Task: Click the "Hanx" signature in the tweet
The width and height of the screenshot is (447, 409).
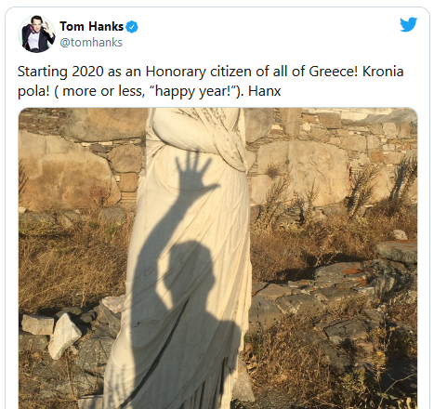Action: tap(264, 91)
